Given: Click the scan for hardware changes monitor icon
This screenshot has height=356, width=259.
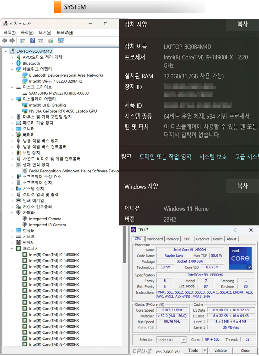Looking at the screenshot, I should click(x=61, y=41).
